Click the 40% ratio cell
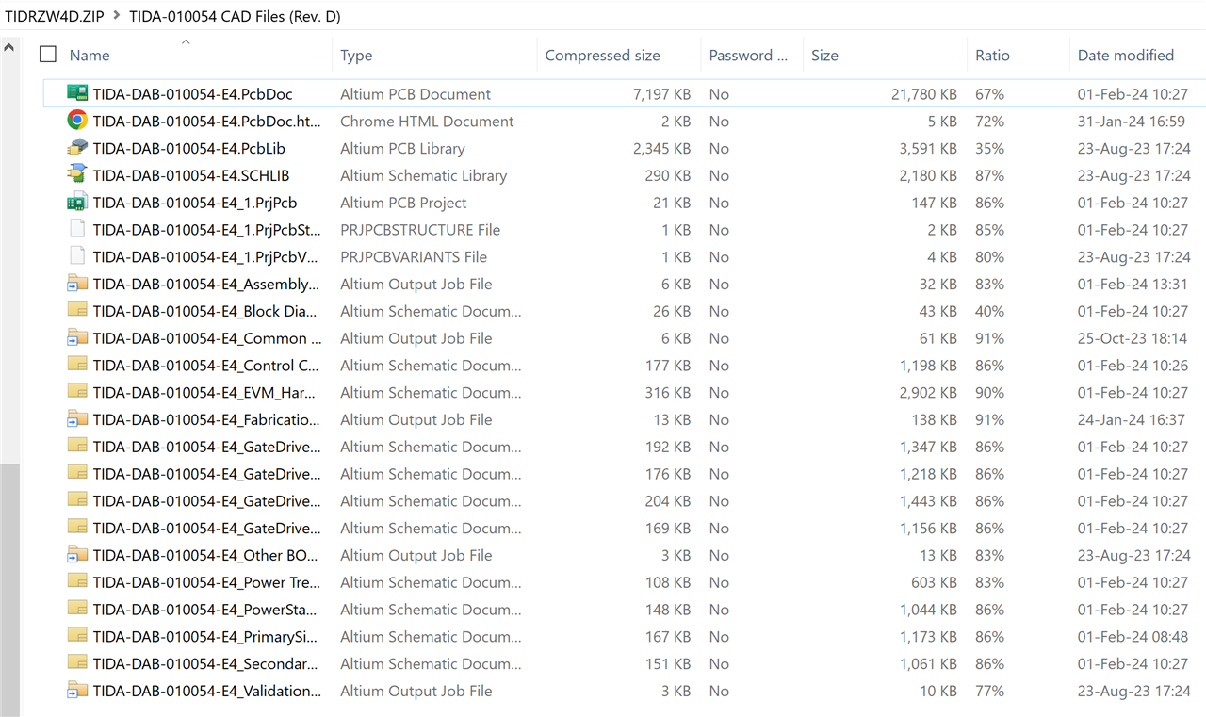 point(990,311)
